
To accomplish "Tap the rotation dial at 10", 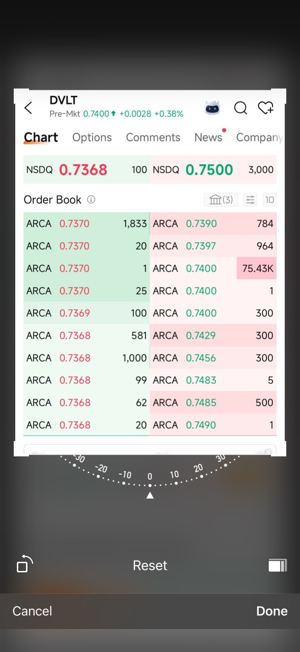I will 175,475.
